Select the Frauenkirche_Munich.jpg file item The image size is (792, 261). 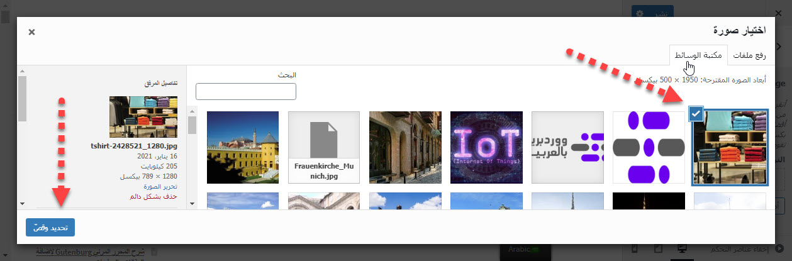[x=324, y=147]
